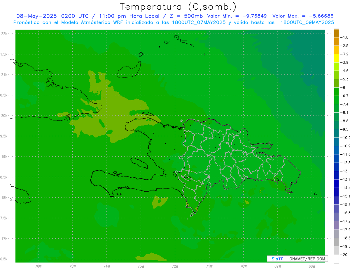Click the "70W" longitude label
Screen dimensions: 350x270
(x=244, y=266)
